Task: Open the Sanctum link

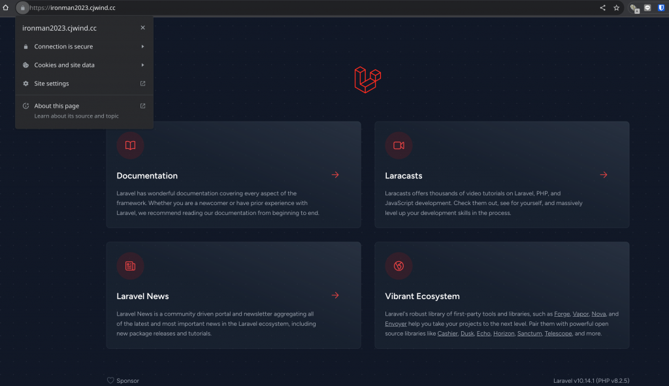Action: pos(529,334)
